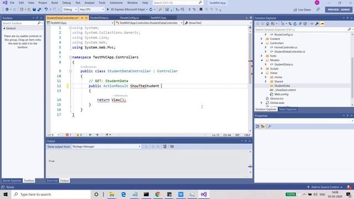Click Categorized icon in Properties panel

[257, 127]
